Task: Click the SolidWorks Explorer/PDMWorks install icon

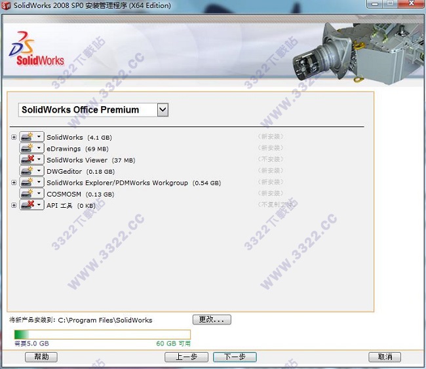Action: 28,183
